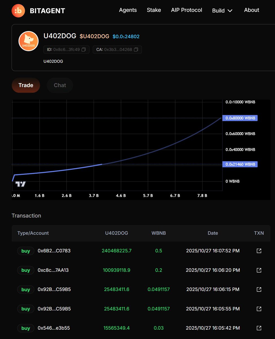Copy the agent ID 0x8c6...3fc49
This screenshot has width=275, height=339.
point(83,50)
